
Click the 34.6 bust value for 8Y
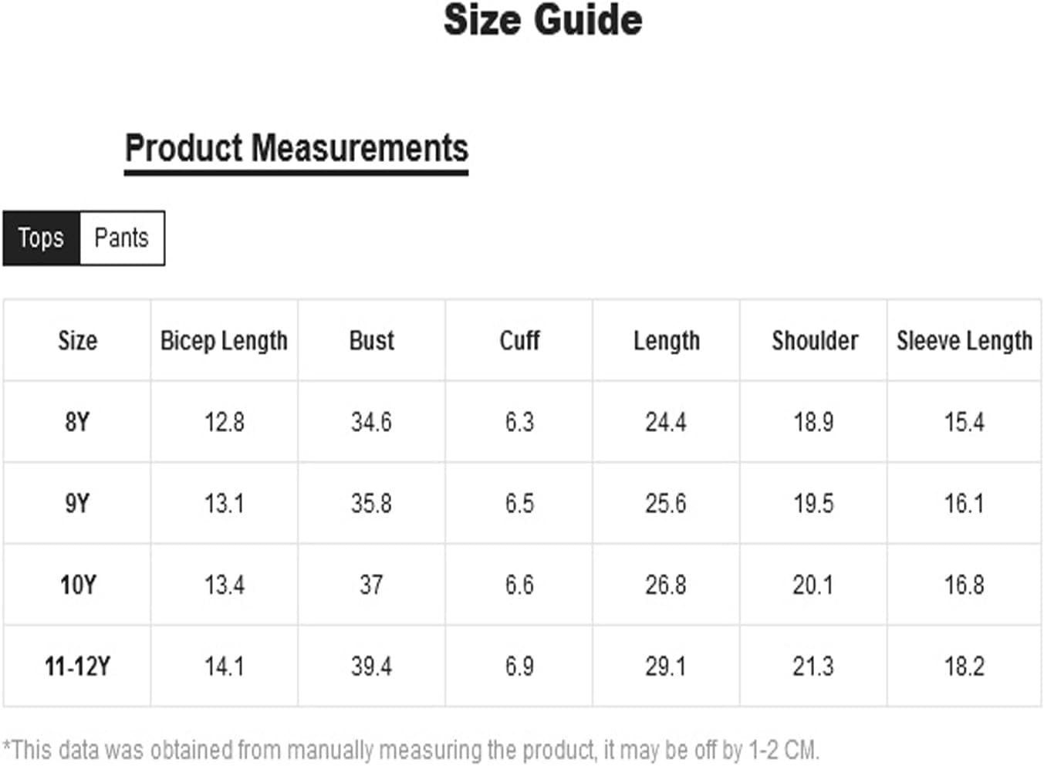coord(371,422)
